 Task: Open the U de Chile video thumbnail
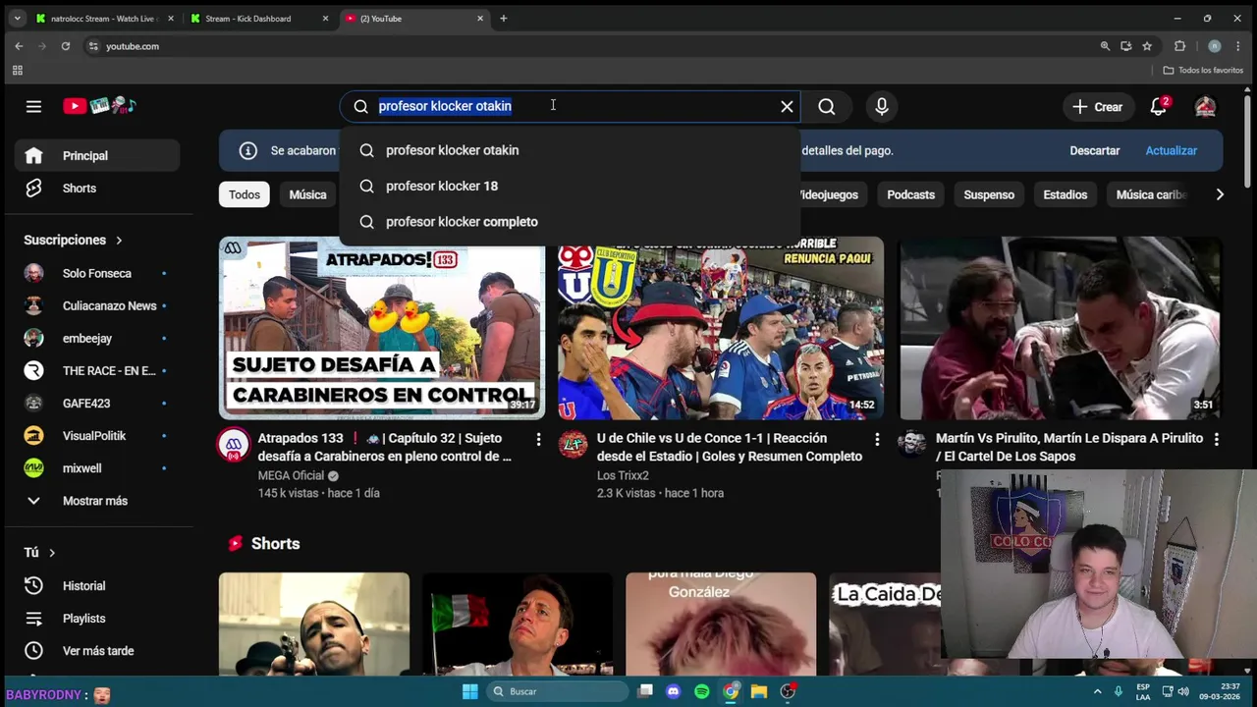click(x=721, y=328)
